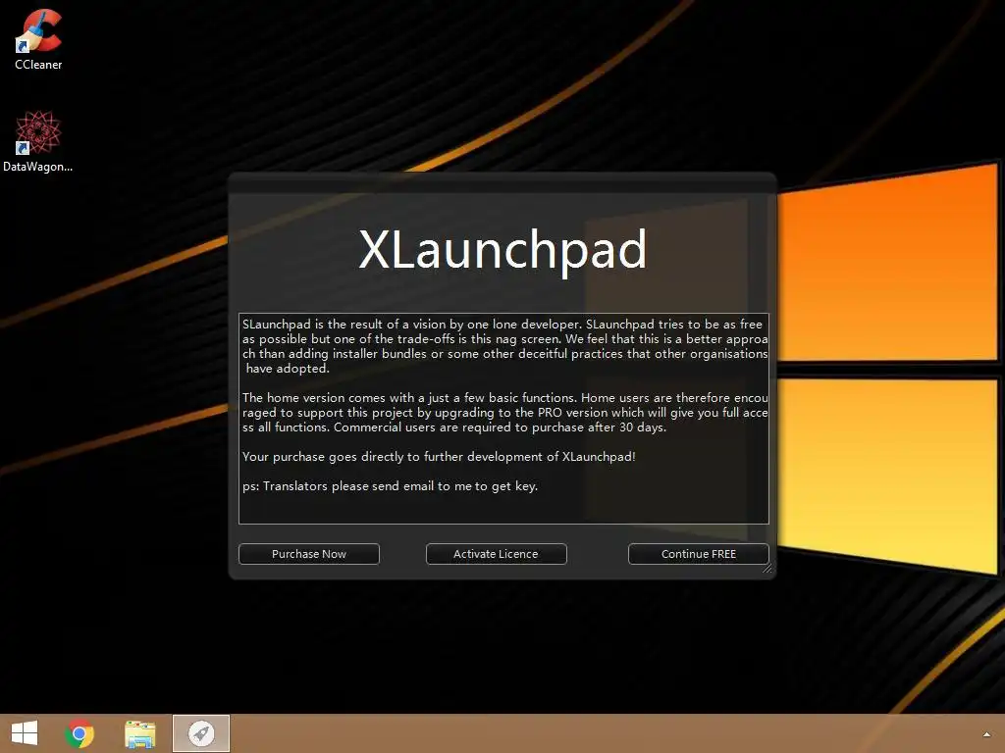Open the CCleaner desktop shortcut

(38, 38)
